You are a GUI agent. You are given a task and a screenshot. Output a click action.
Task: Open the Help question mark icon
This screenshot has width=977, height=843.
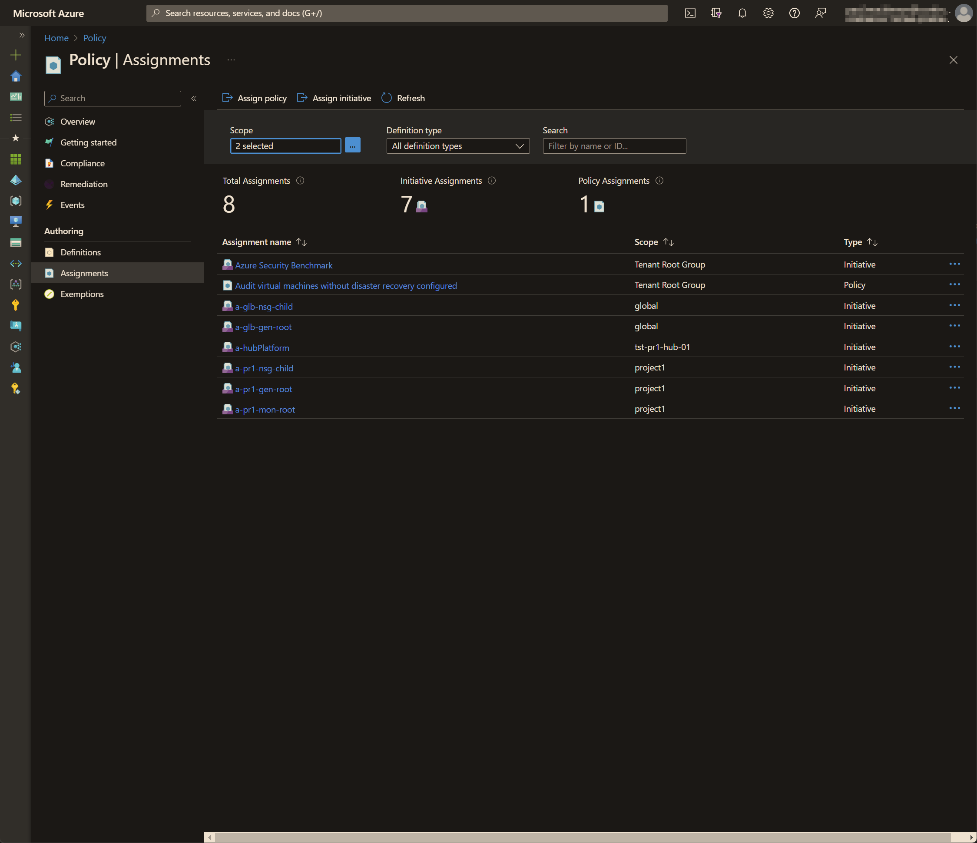(794, 13)
